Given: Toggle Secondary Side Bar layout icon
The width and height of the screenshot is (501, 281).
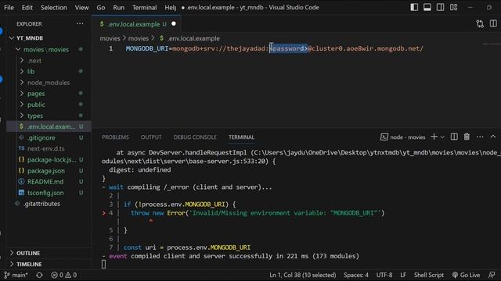Looking at the screenshot, I should click(440, 7).
